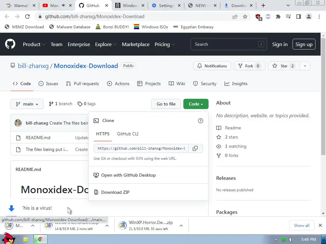Image resolution: width=326 pixels, height=244 pixels.
Task: Switch to the Issues tab
Action: [48, 84]
